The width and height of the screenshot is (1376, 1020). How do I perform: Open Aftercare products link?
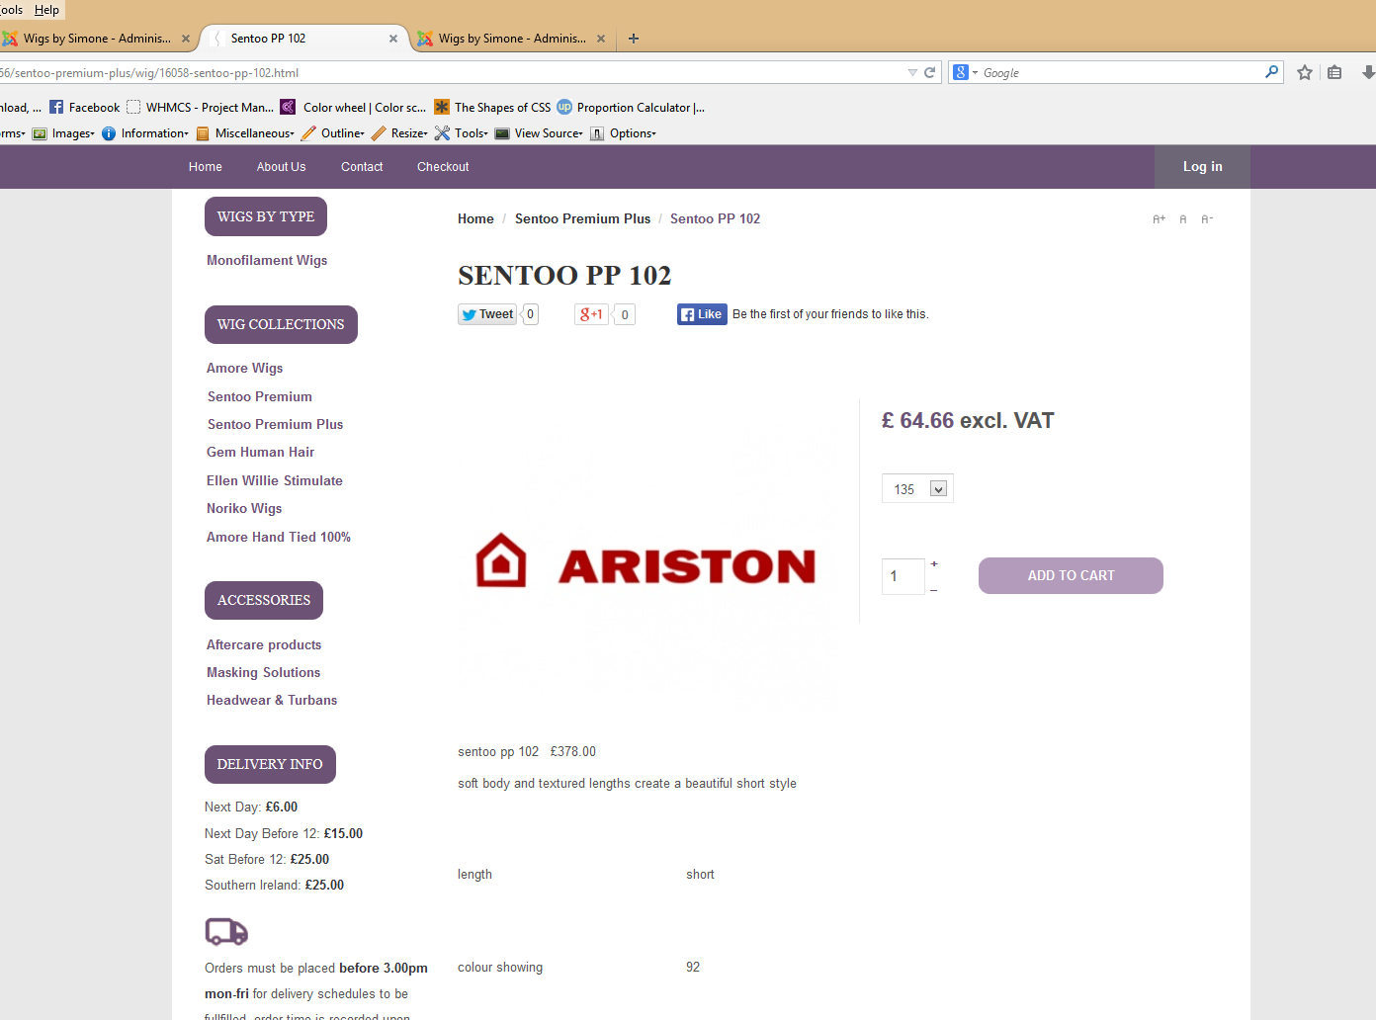click(x=264, y=644)
